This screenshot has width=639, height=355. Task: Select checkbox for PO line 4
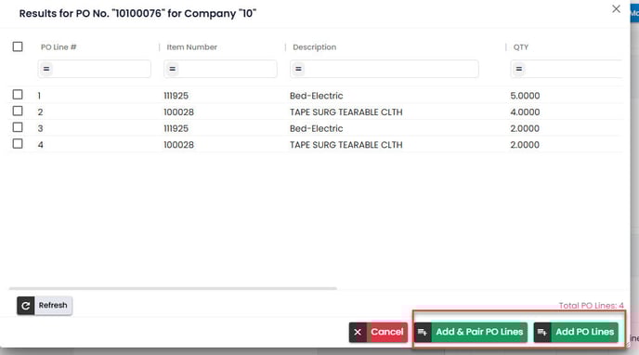pos(18,143)
